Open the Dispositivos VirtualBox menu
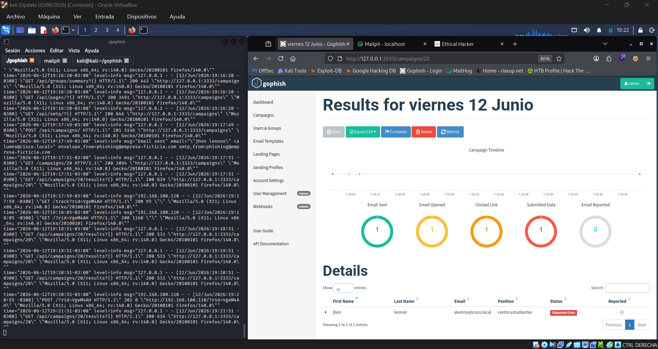Viewport: 658px width, 349px height. point(142,16)
